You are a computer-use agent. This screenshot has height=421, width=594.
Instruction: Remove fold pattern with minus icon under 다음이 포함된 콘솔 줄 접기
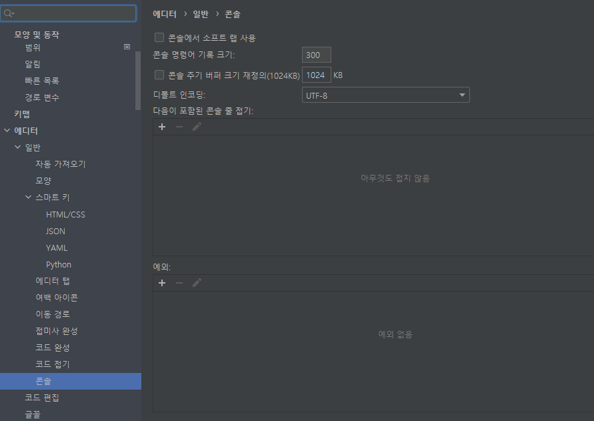179,127
